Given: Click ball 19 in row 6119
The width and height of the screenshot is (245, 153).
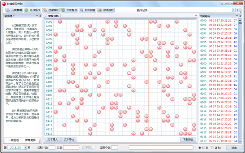Looking at the screenshot, I should [x=133, y=133].
